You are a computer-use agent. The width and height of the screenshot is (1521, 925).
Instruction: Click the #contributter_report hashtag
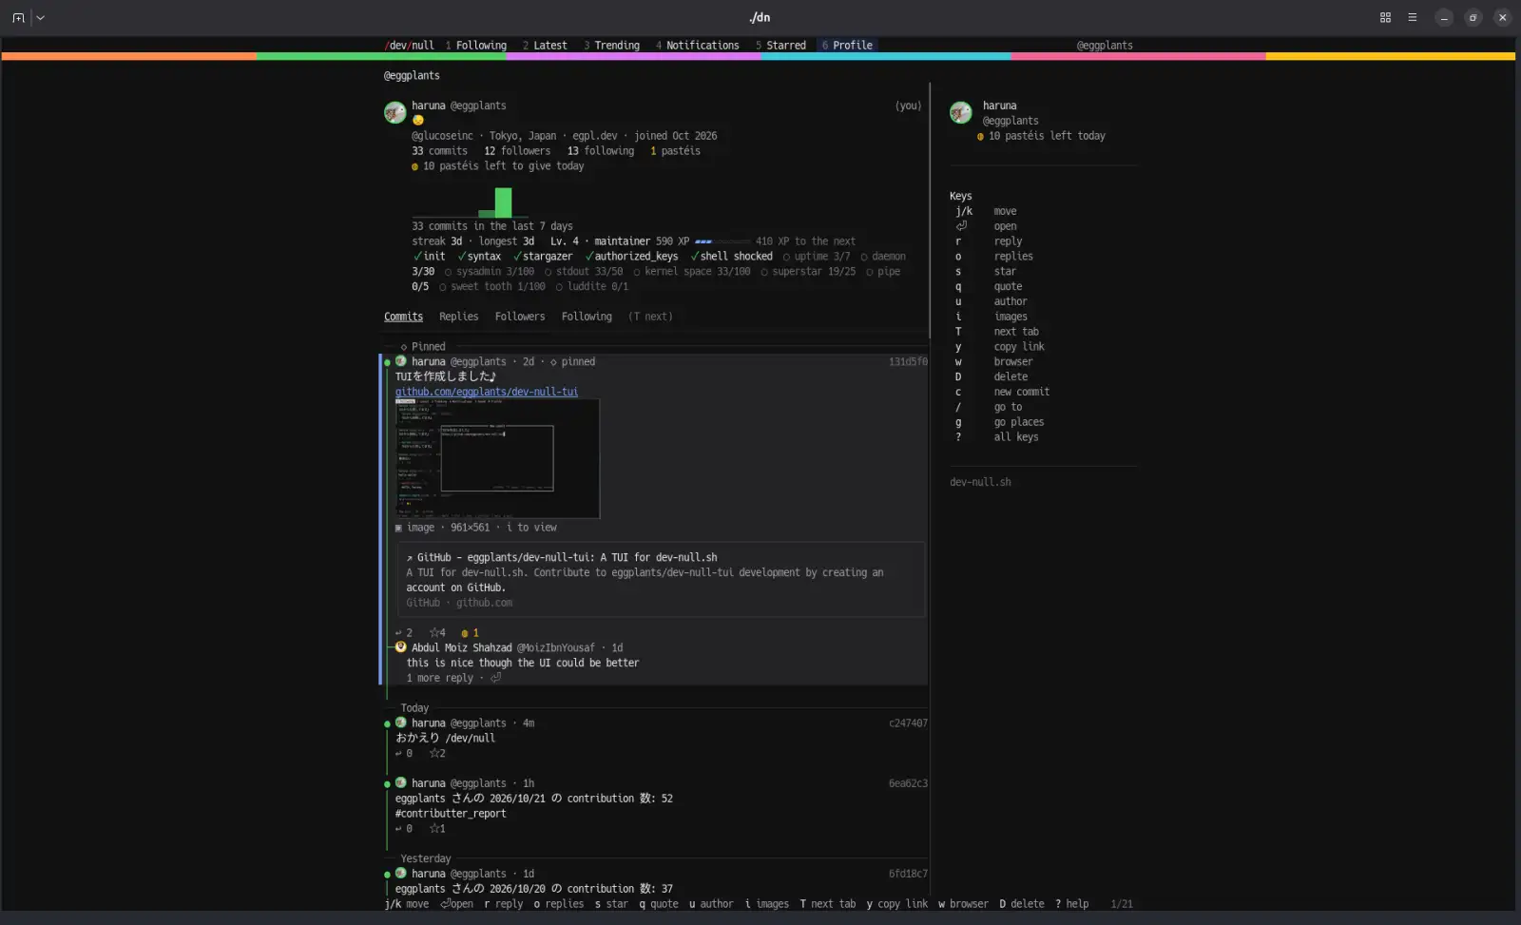pos(451,814)
